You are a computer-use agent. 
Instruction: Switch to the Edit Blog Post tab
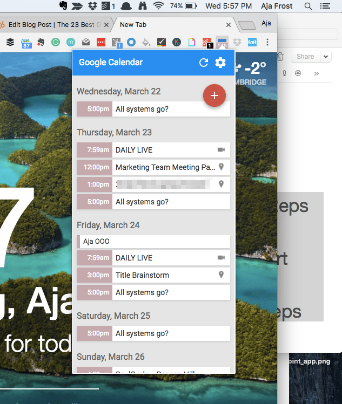point(54,25)
